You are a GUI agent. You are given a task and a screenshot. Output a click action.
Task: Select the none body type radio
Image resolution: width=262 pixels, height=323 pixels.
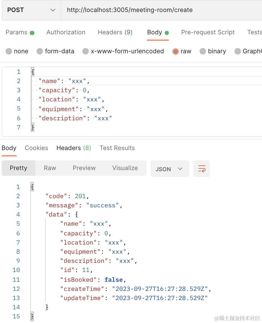coord(9,51)
